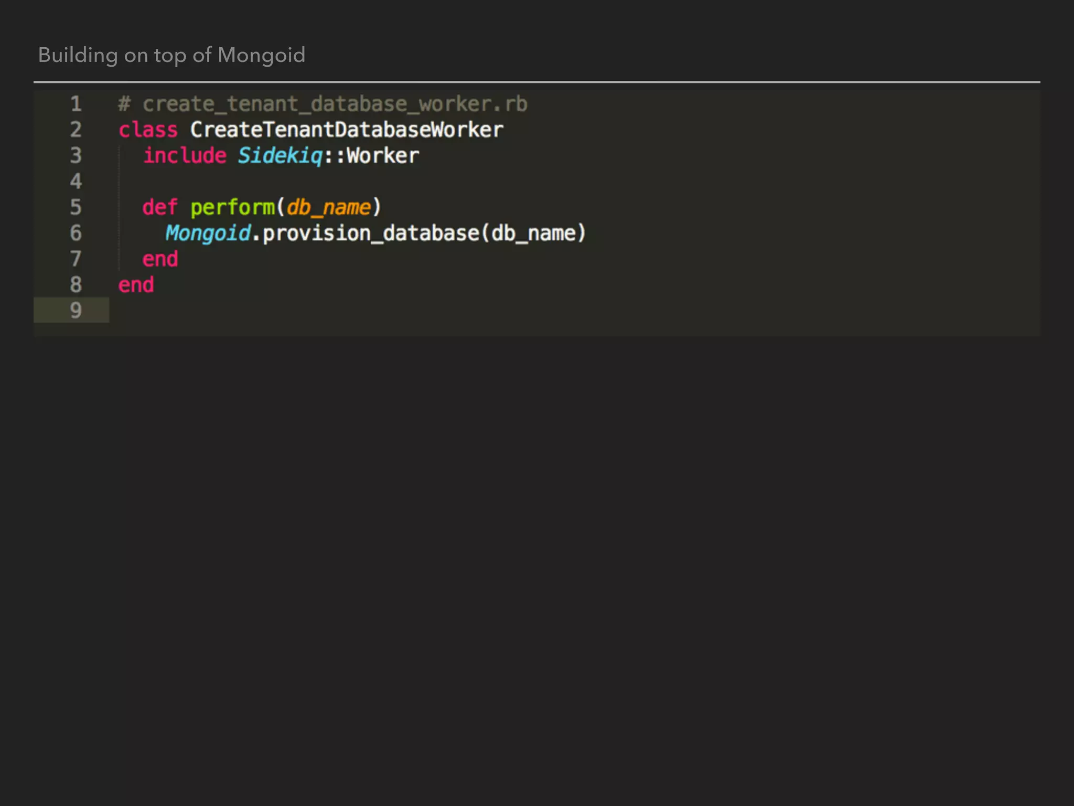Click line number 4 in gutter
1074x806 pixels.
pos(76,182)
